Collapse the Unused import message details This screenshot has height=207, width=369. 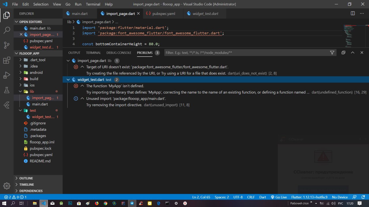pyautogui.click(x=82, y=99)
